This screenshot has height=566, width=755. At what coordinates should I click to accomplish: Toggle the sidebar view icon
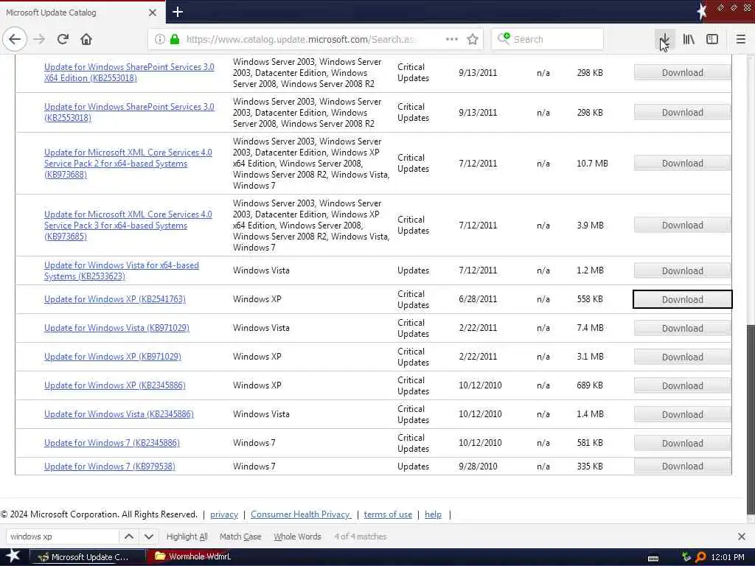click(712, 39)
